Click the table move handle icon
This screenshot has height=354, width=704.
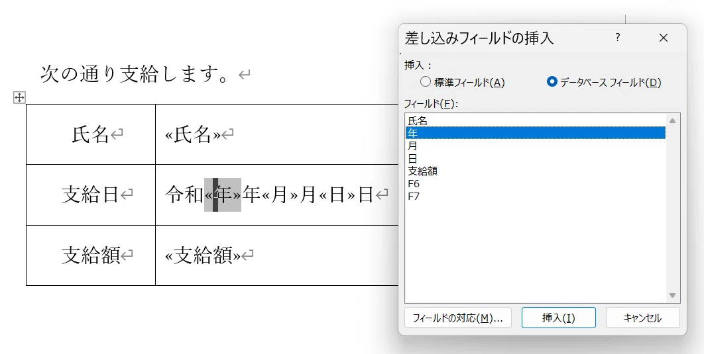click(x=19, y=97)
